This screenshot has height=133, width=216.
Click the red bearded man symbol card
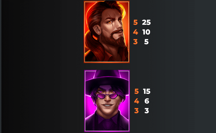pos(107,32)
